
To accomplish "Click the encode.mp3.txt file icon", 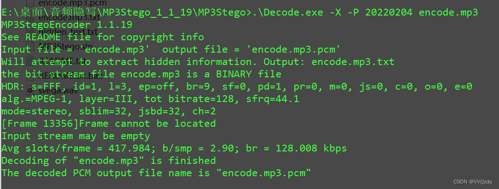I will (30, 17).
